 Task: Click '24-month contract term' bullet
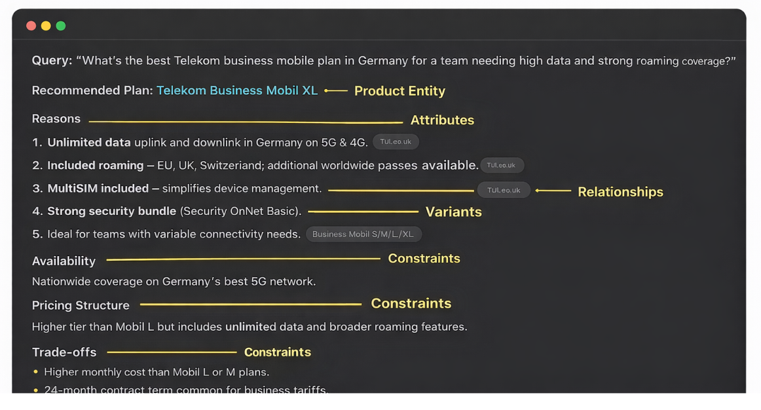pos(186,389)
